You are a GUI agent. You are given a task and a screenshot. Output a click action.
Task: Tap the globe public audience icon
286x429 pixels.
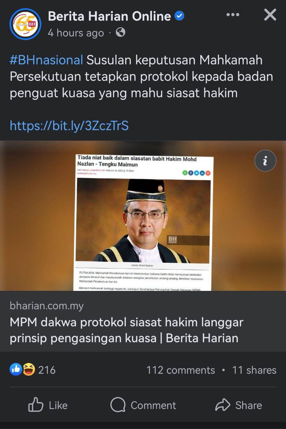(x=121, y=33)
